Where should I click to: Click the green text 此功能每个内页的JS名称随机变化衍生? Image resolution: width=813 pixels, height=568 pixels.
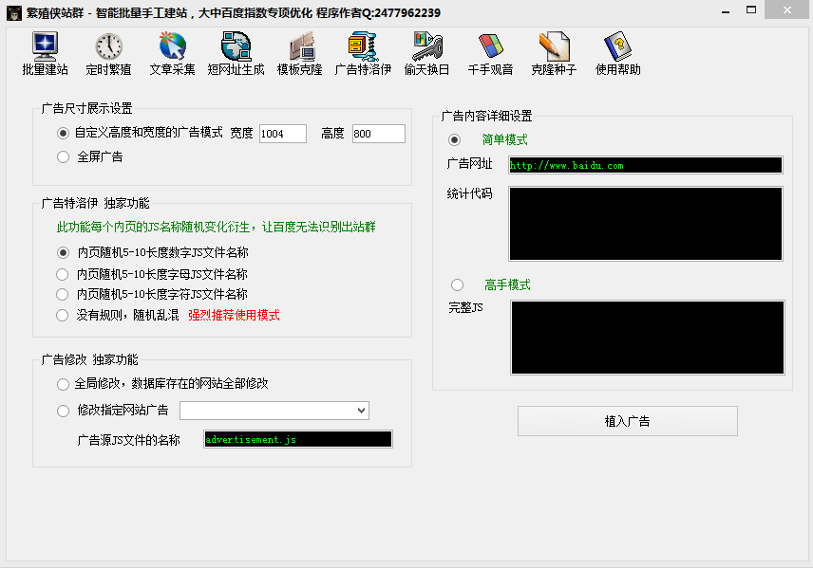153,227
